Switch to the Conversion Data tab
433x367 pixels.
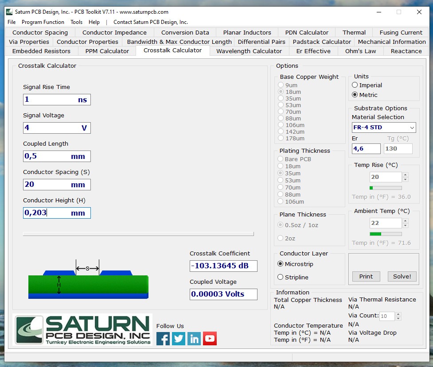click(185, 33)
